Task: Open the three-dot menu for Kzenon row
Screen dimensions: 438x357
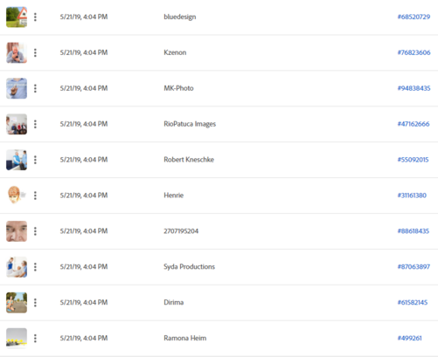Action: [35, 52]
